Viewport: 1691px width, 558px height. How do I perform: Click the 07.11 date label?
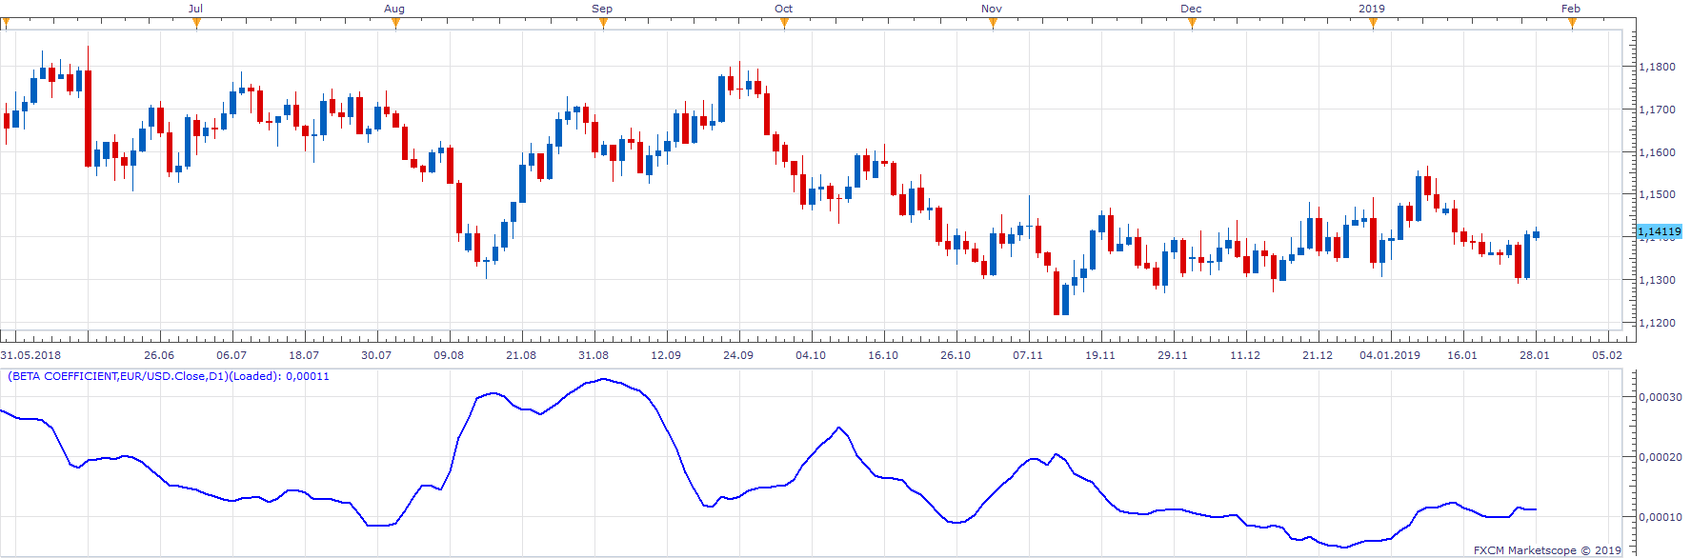(1028, 355)
